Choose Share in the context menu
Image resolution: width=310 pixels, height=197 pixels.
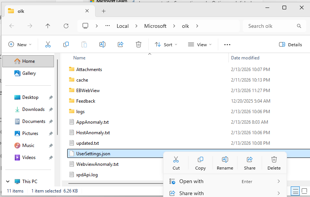pos(250,163)
